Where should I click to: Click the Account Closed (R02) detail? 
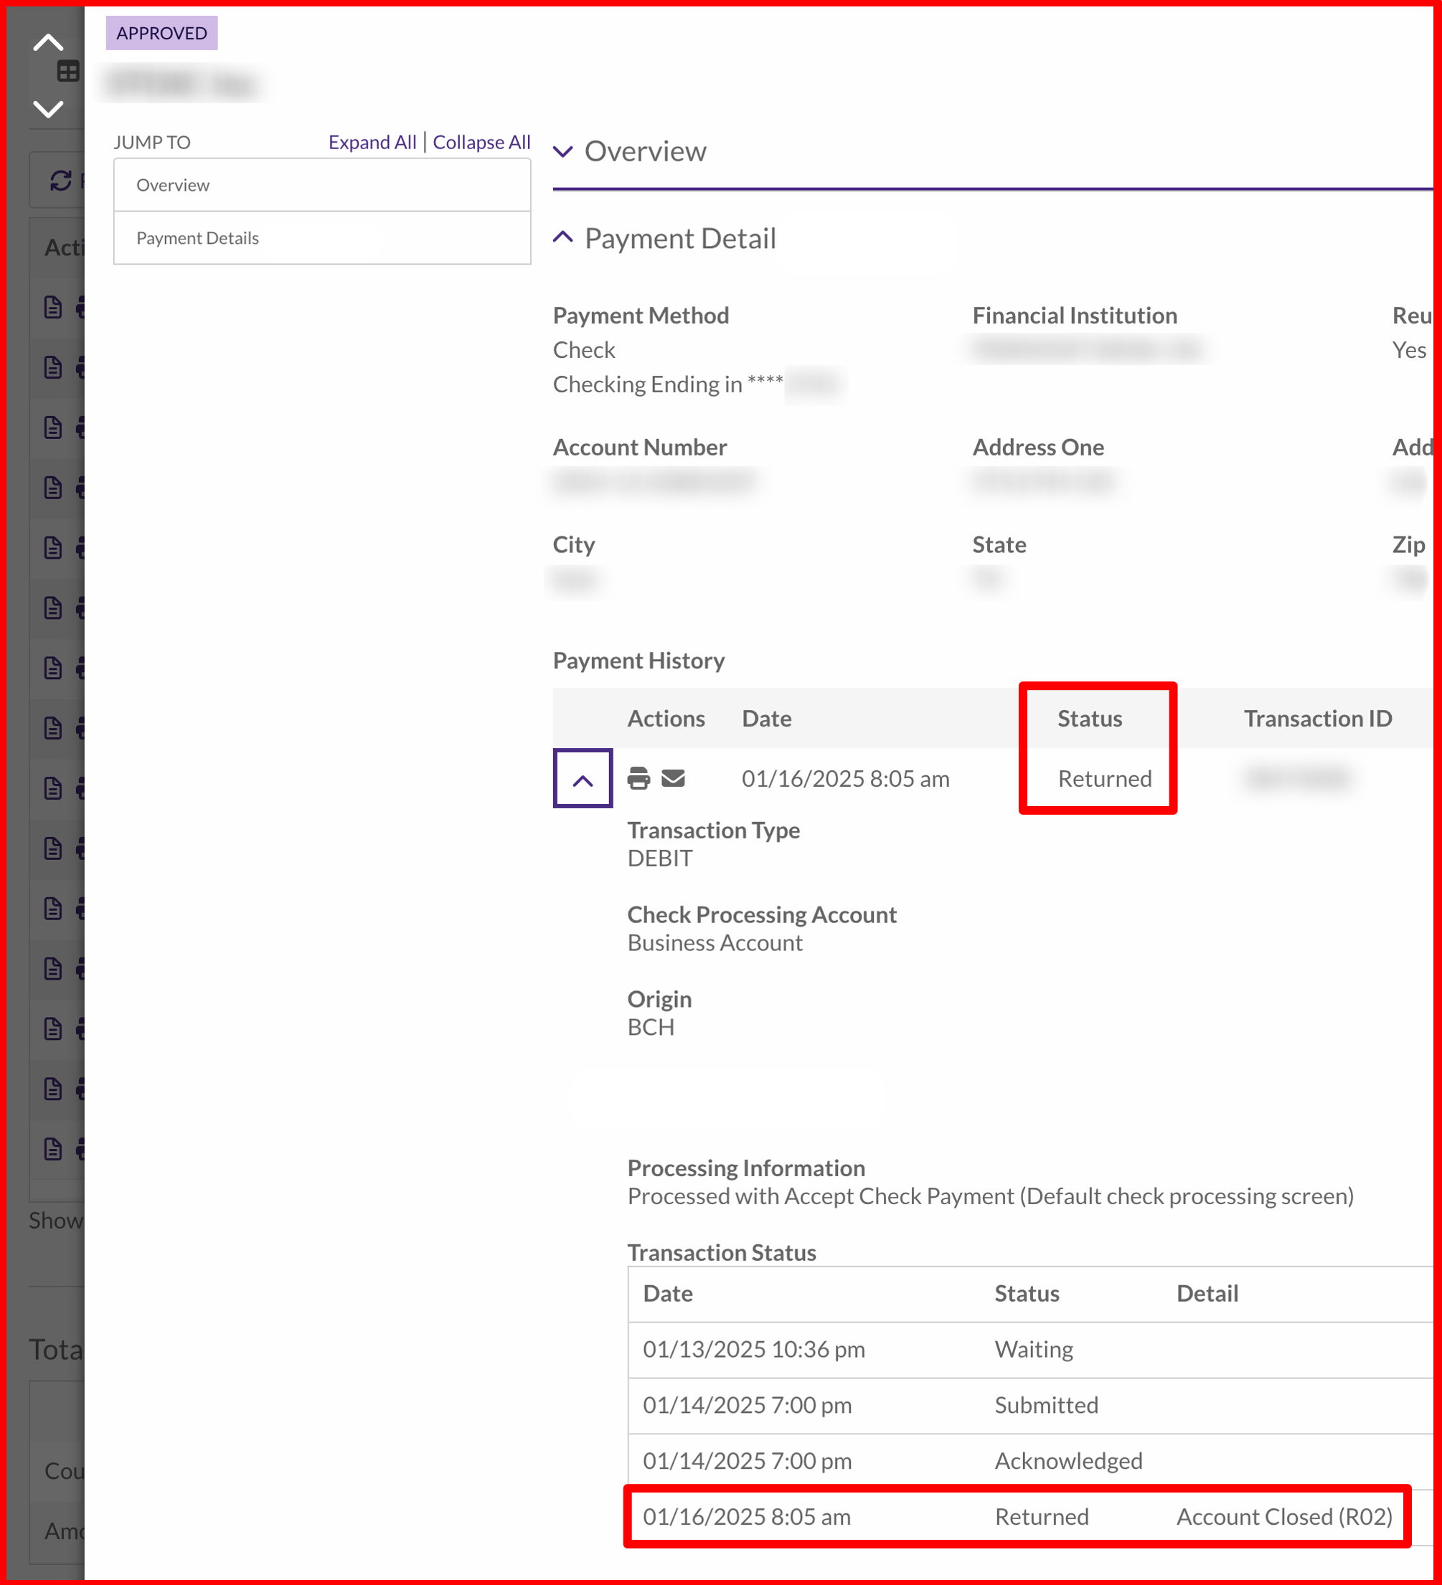click(1284, 1517)
